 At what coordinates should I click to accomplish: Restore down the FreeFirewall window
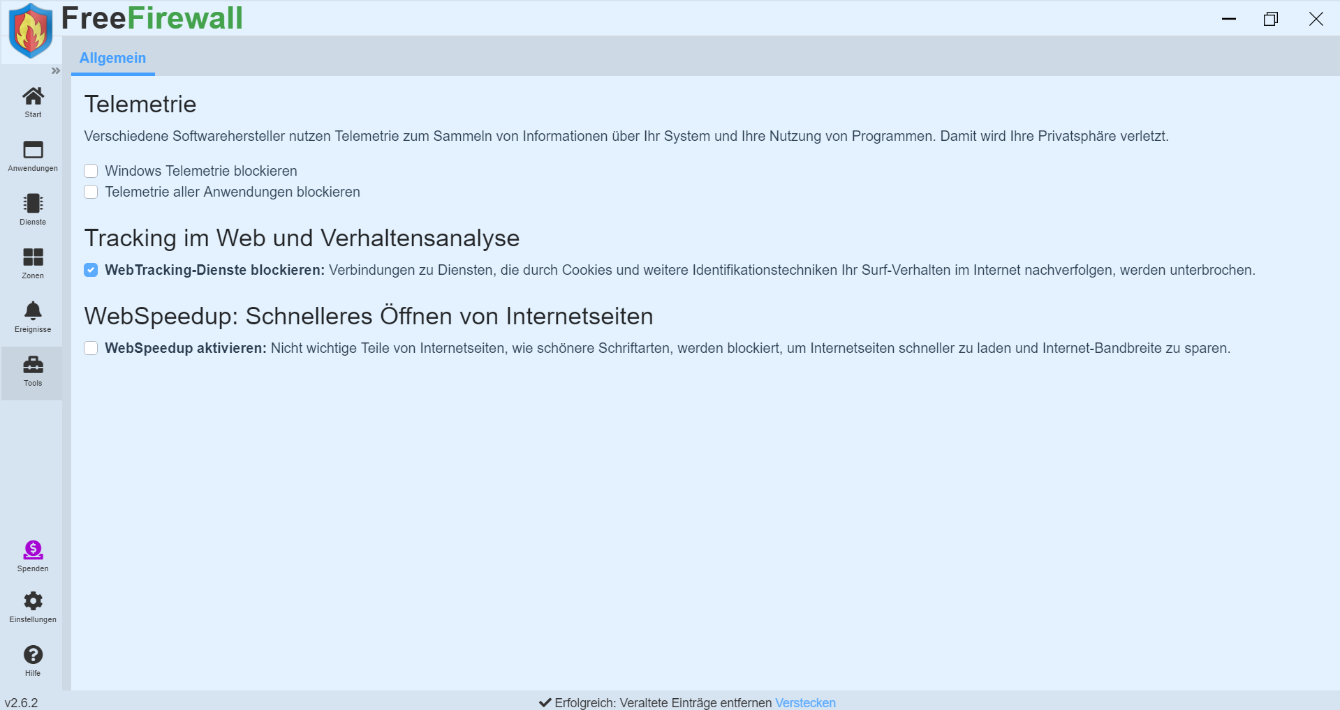point(1271,19)
